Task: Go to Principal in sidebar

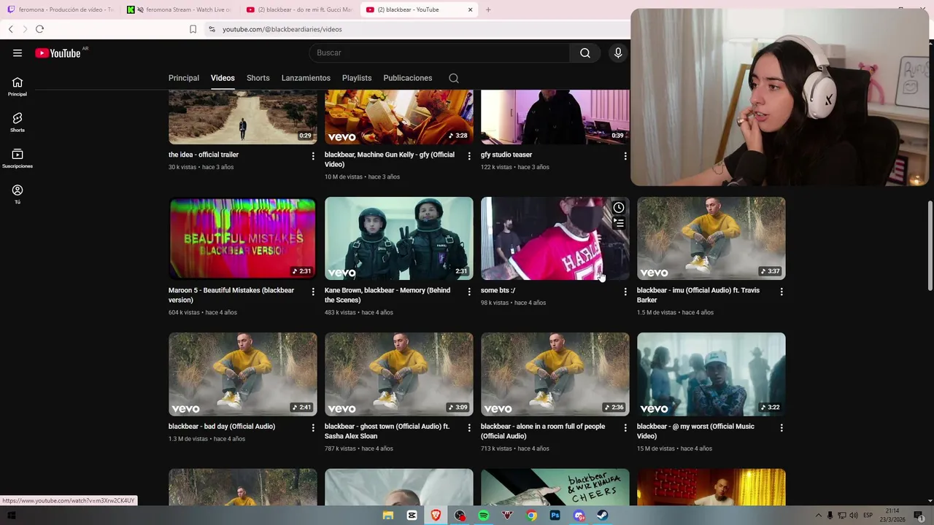Action: [x=18, y=87]
